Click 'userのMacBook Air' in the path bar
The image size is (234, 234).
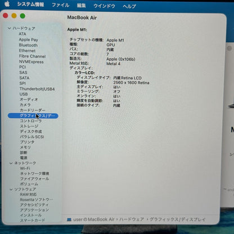tap(94, 219)
